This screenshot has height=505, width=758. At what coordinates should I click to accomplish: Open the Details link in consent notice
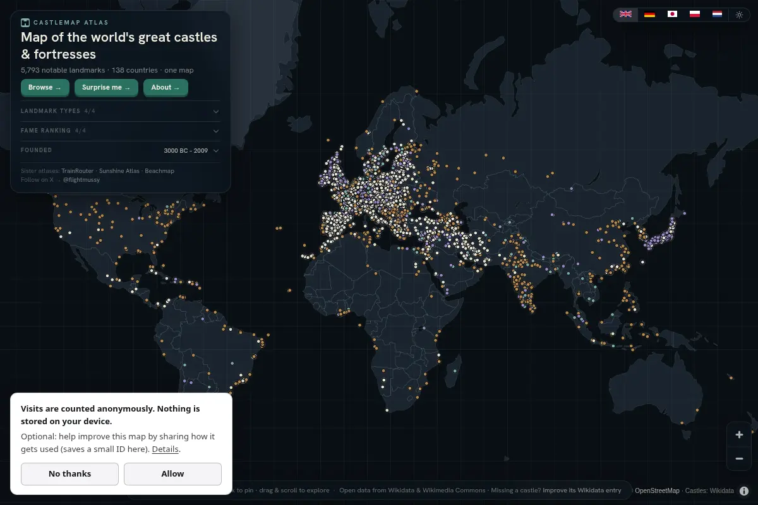coord(165,449)
